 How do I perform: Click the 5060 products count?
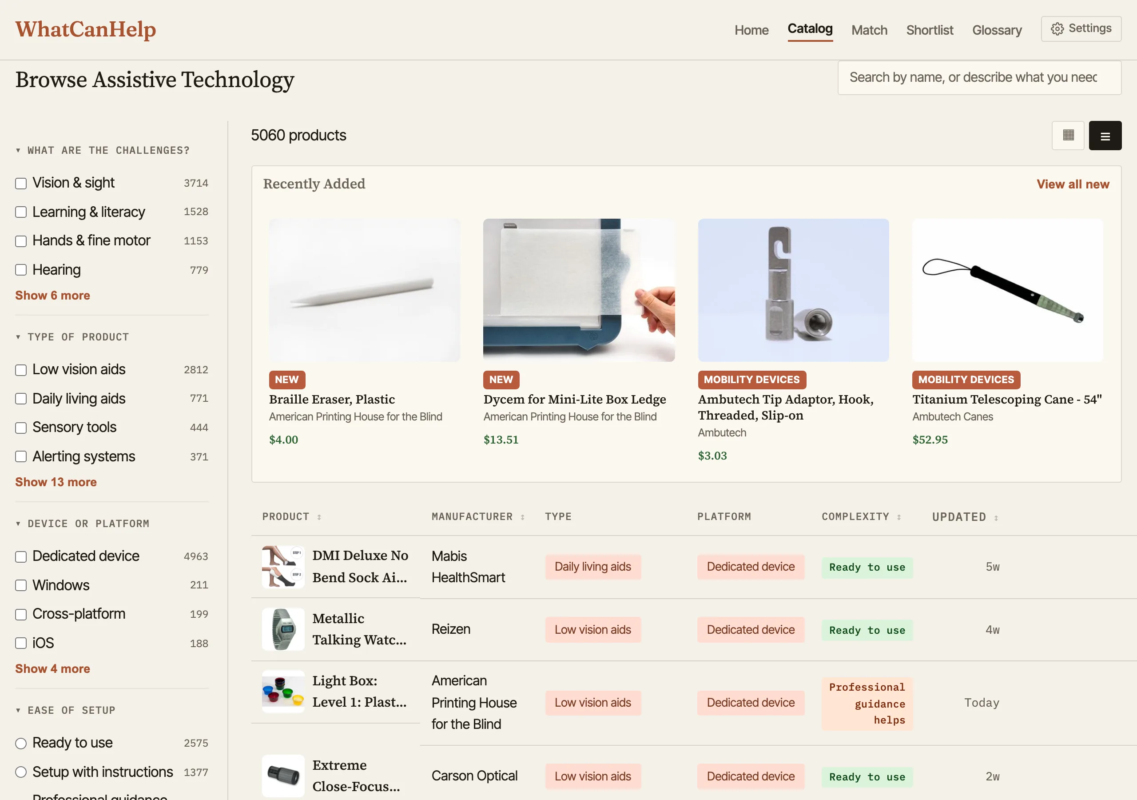click(x=298, y=135)
